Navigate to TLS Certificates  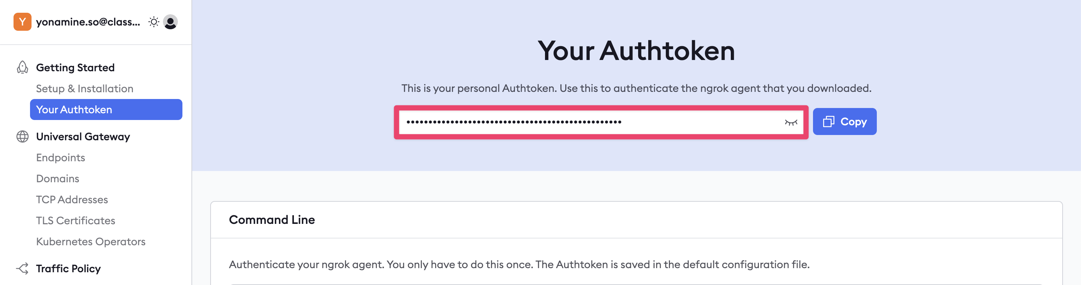click(75, 220)
